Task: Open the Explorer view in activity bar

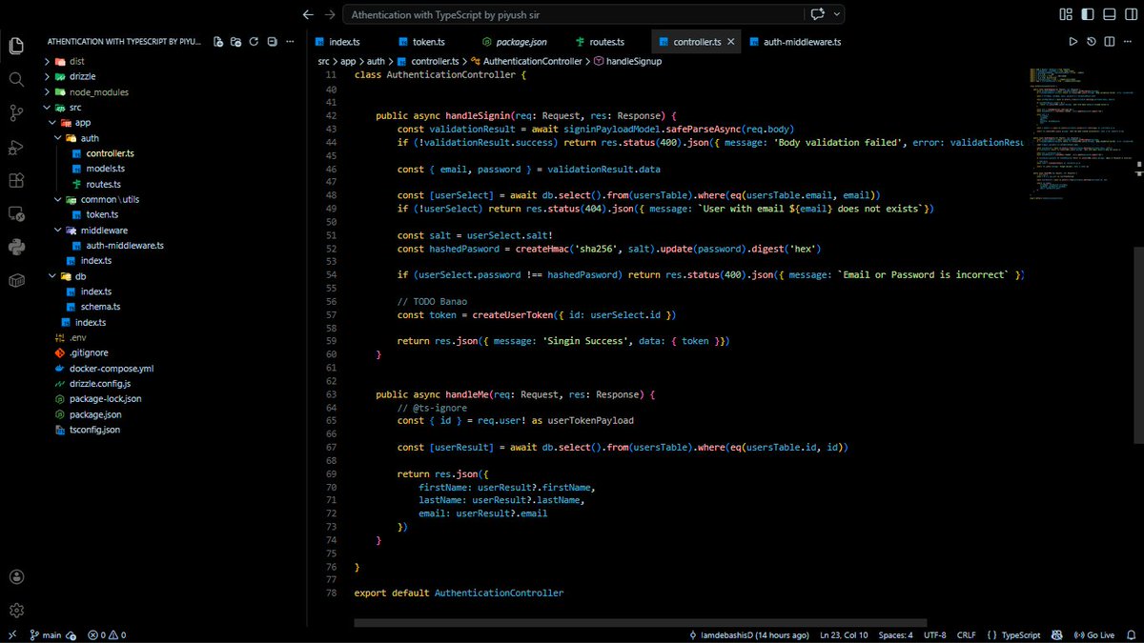Action: pyautogui.click(x=16, y=46)
